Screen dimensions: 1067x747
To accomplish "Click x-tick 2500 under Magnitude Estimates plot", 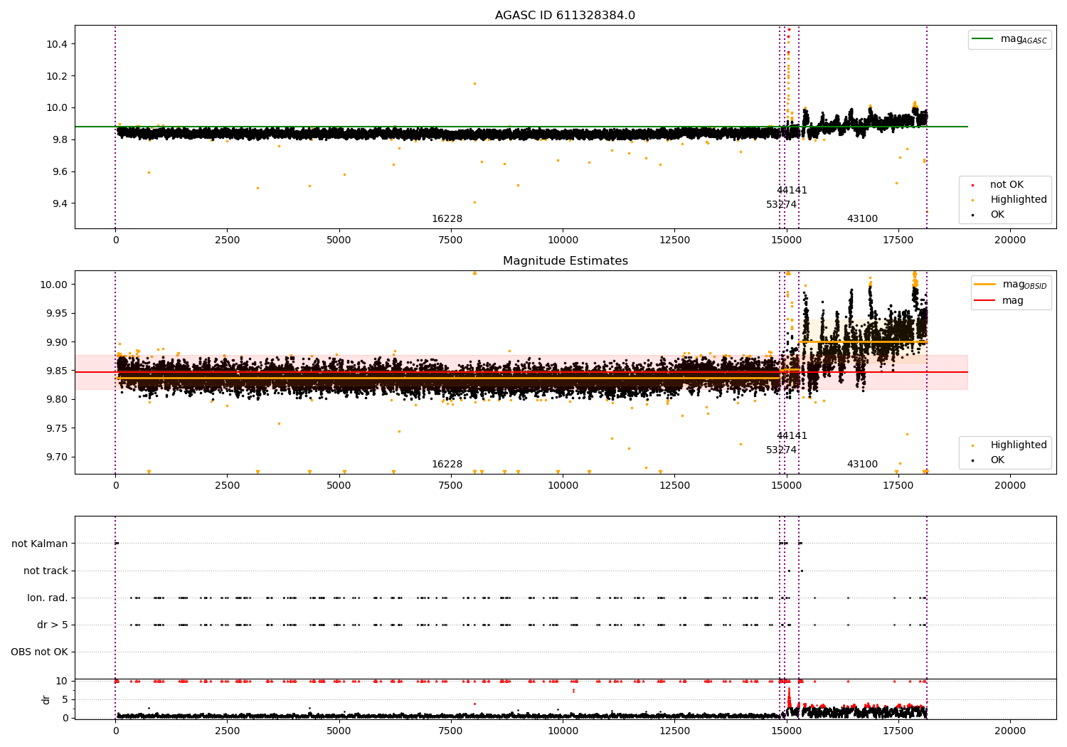I will point(227,486).
